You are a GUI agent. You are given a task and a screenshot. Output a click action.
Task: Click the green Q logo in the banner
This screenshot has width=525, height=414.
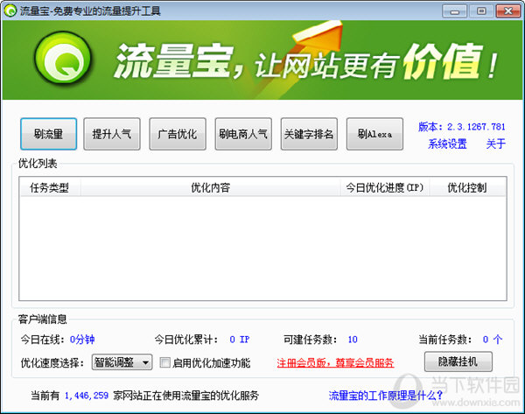coord(63,60)
